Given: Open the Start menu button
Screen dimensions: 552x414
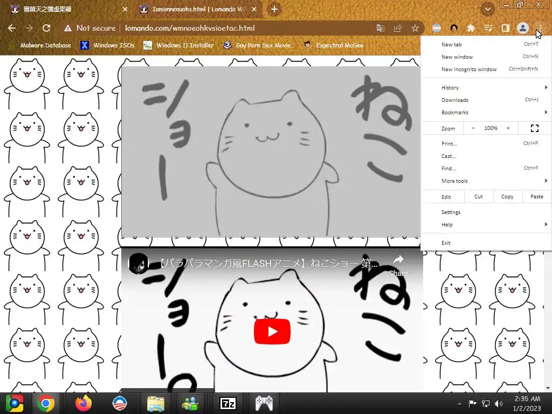Looking at the screenshot, I should coord(14,403).
